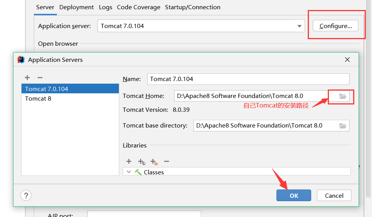
Task: Close the Application Servers dialog
Action: (x=347, y=60)
